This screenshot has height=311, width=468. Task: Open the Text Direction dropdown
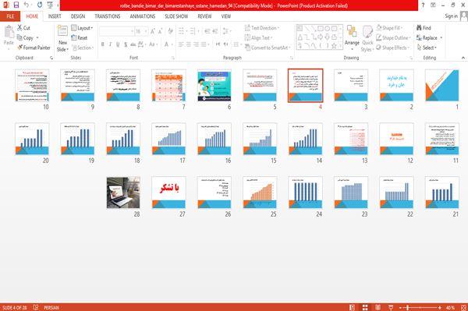pyautogui.click(x=262, y=28)
